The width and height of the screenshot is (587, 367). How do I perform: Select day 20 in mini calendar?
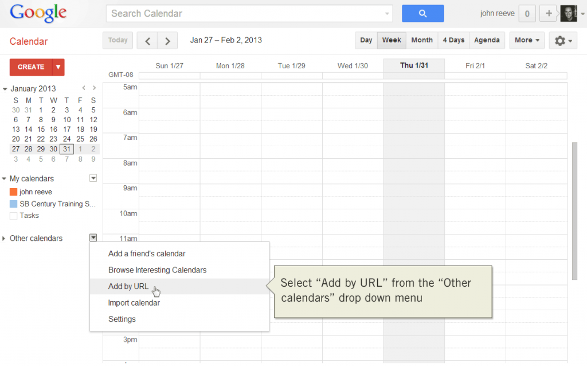[15, 139]
